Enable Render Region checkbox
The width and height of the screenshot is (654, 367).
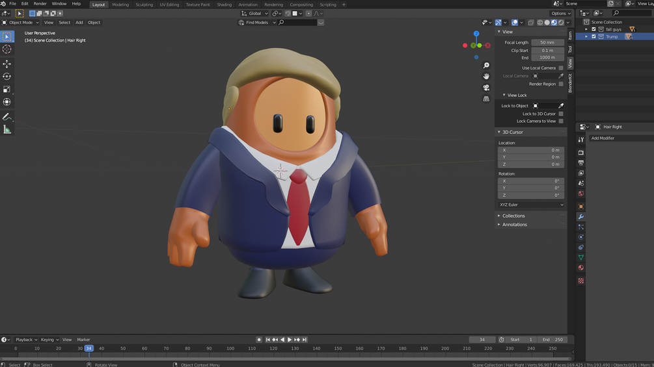pyautogui.click(x=561, y=84)
